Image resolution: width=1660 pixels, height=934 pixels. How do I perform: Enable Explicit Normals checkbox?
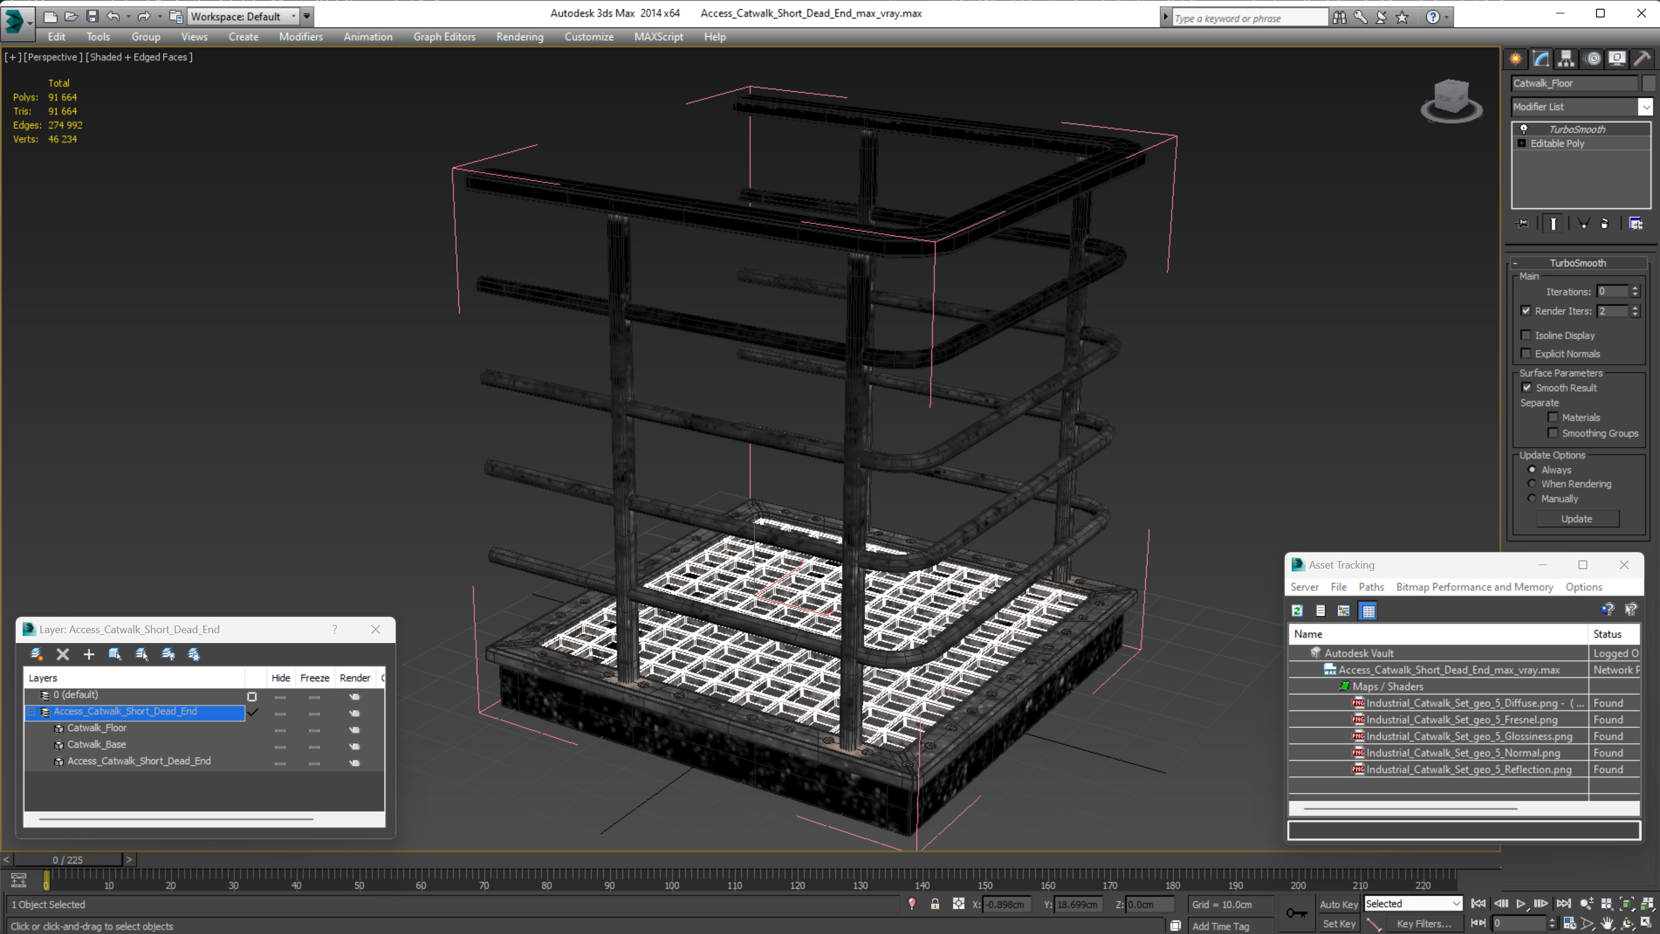[1526, 353]
